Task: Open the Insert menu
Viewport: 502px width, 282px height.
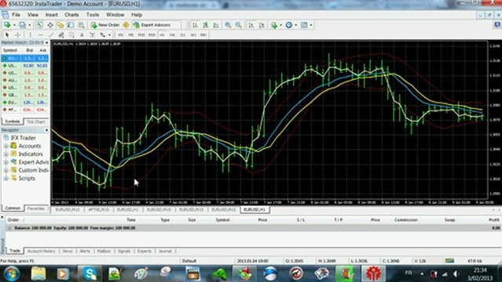Action: tap(52, 15)
